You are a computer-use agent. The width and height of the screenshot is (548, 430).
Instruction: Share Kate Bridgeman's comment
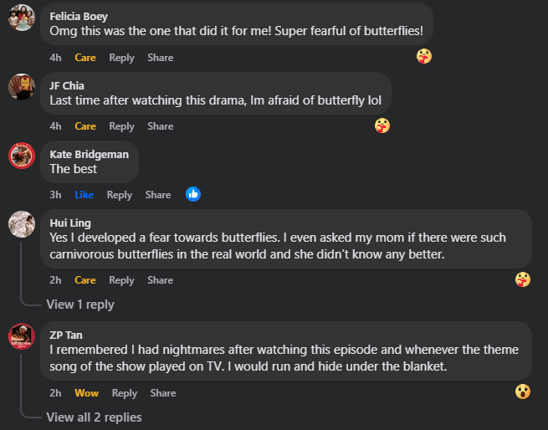(x=157, y=195)
